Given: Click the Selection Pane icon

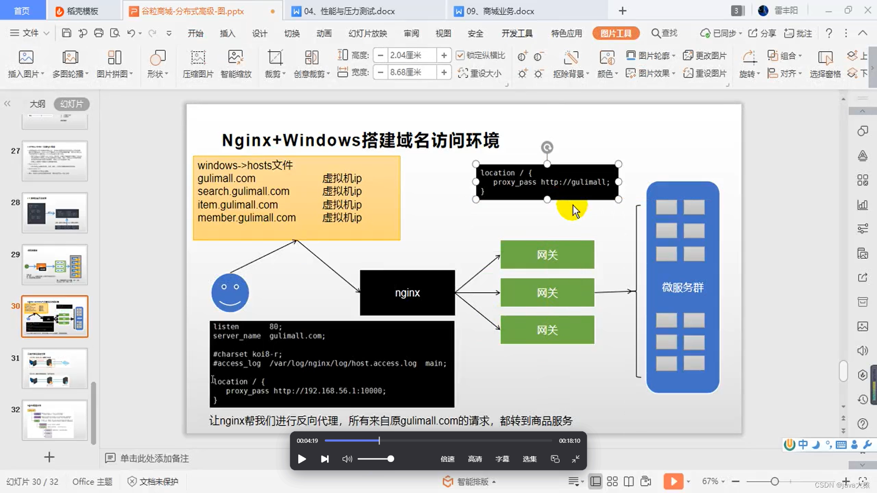Looking at the screenshot, I should (x=825, y=58).
